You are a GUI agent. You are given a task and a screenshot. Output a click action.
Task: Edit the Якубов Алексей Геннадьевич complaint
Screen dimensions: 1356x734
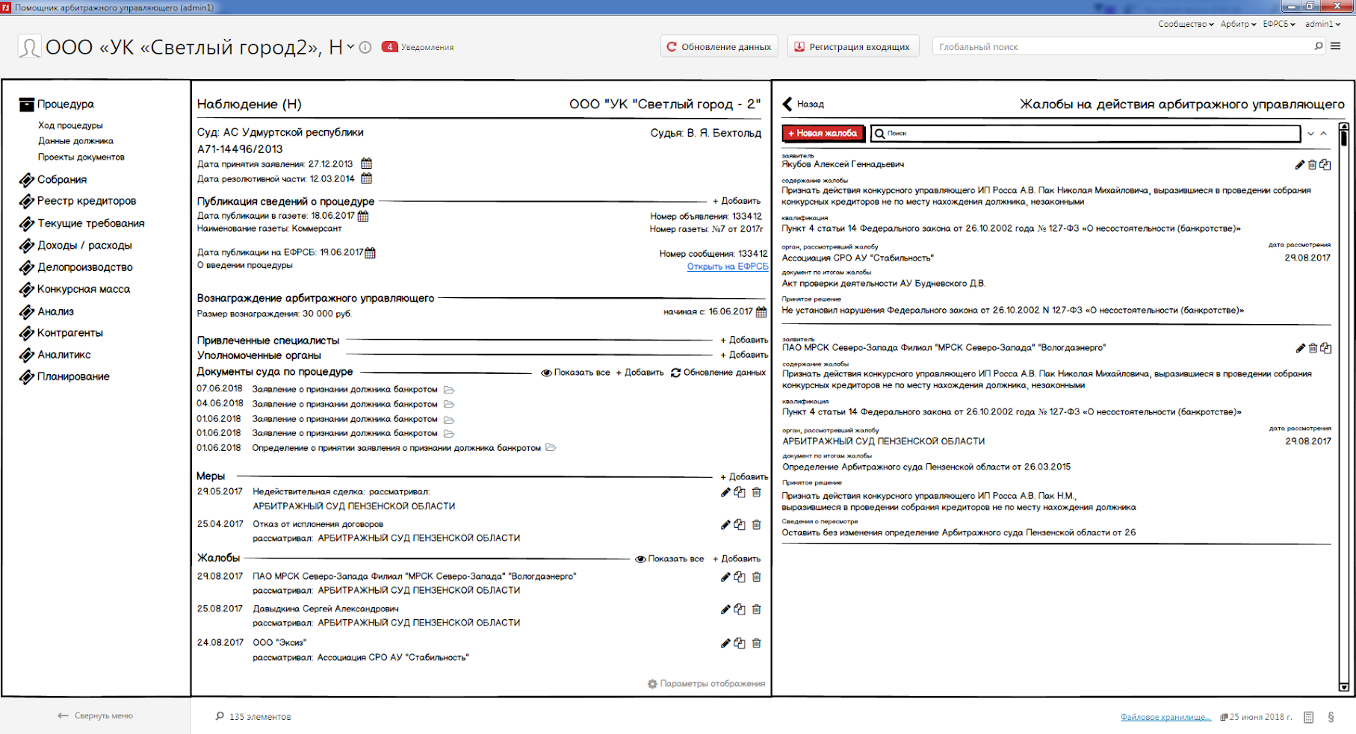click(1299, 165)
